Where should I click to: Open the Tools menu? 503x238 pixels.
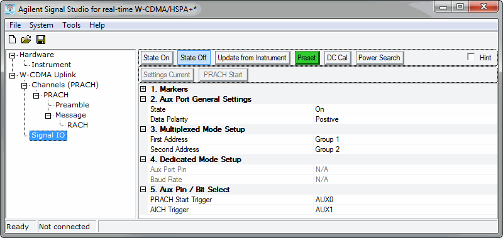71,25
